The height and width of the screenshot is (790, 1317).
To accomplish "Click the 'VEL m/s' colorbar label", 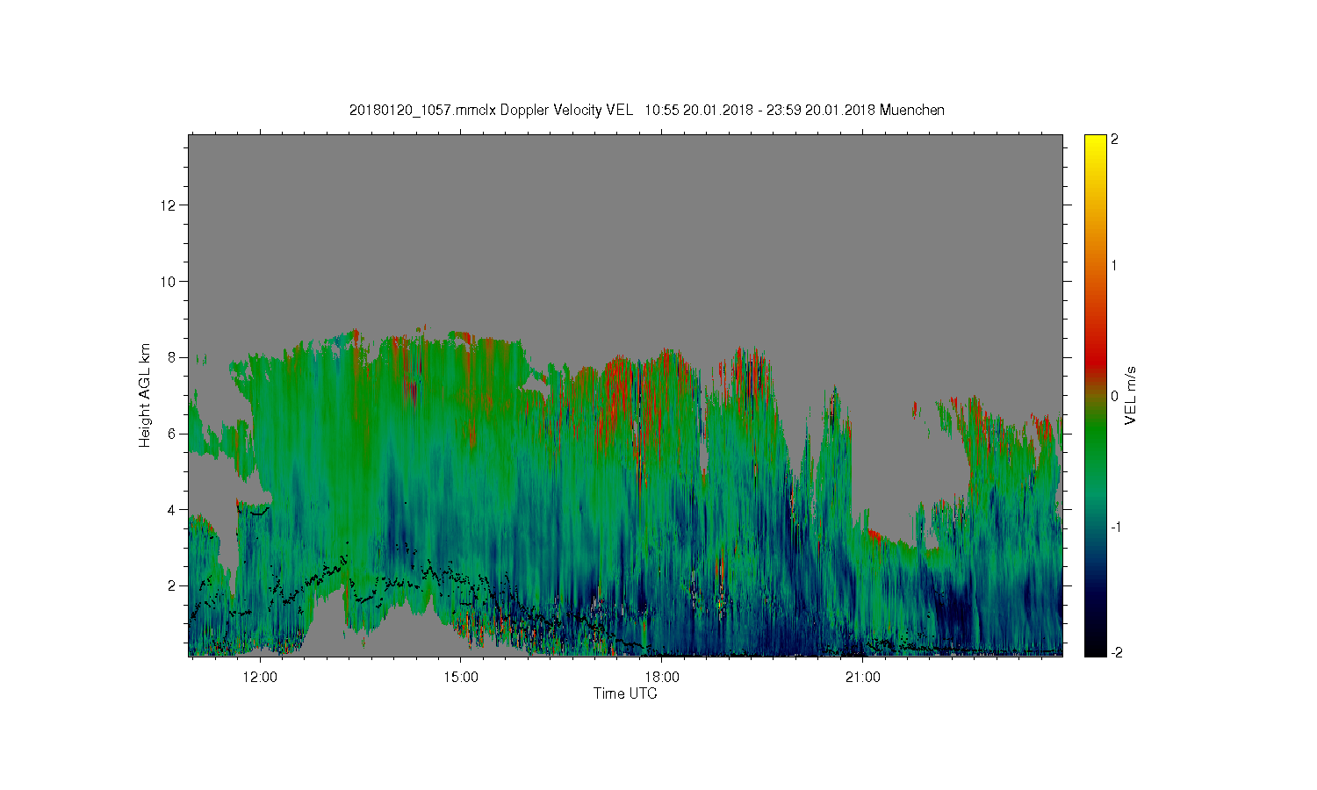I will [x=1131, y=396].
